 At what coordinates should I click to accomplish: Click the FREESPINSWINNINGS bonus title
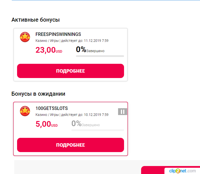coord(58,34)
